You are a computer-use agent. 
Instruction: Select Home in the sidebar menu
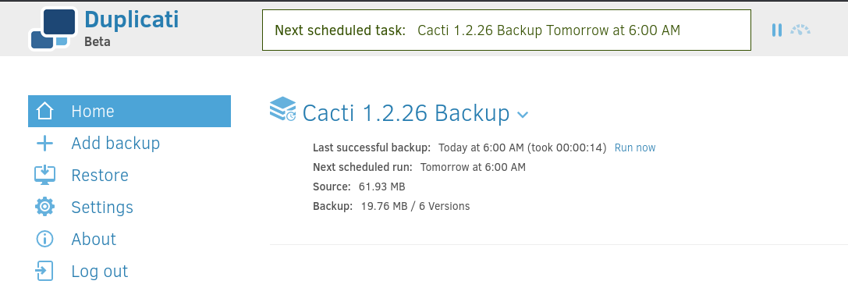point(130,112)
